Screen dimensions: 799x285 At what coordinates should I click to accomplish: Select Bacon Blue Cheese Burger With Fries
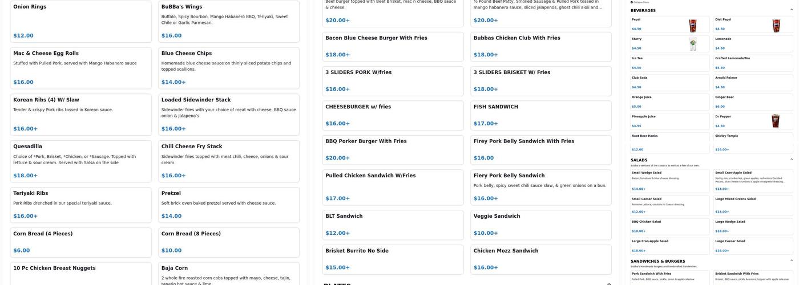tap(393, 46)
